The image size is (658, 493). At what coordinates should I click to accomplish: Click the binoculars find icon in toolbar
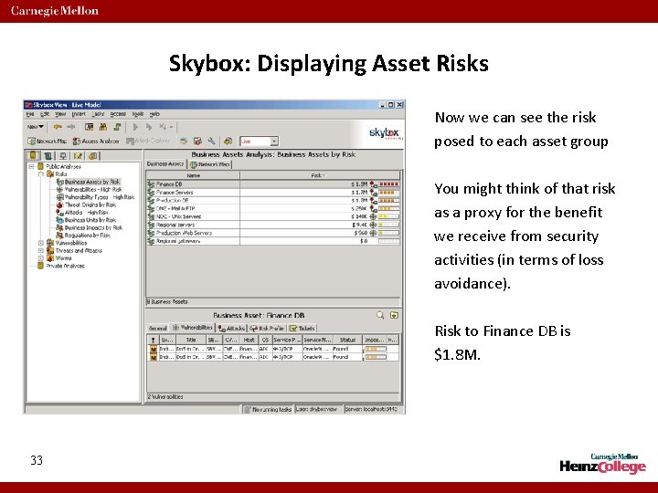pyautogui.click(x=103, y=127)
